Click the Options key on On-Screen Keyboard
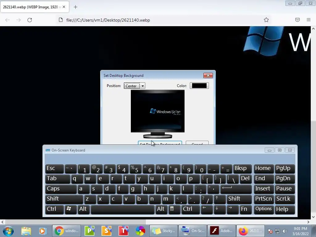This screenshot has height=237, width=316. tap(264, 209)
